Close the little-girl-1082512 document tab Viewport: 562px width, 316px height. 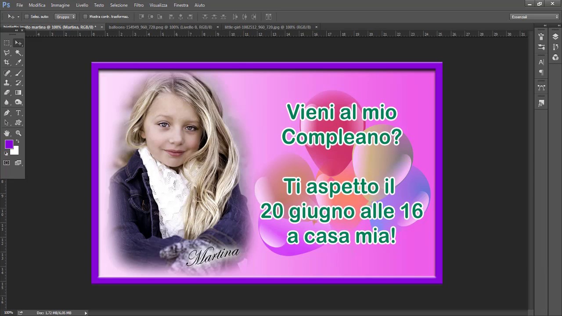pyautogui.click(x=316, y=27)
